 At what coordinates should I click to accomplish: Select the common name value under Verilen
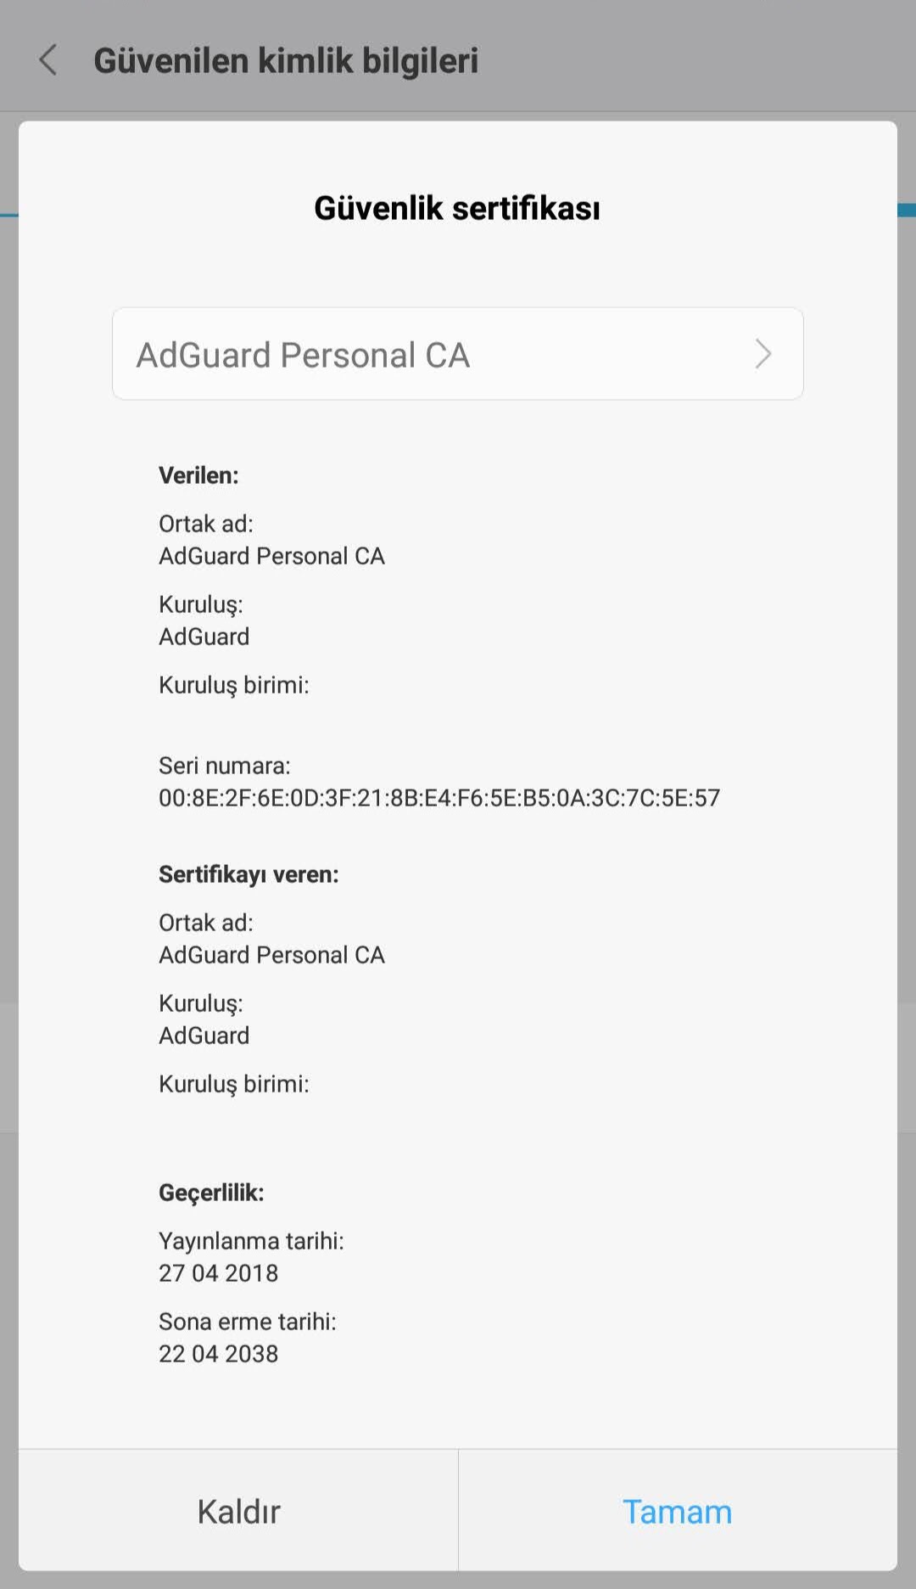tap(271, 556)
